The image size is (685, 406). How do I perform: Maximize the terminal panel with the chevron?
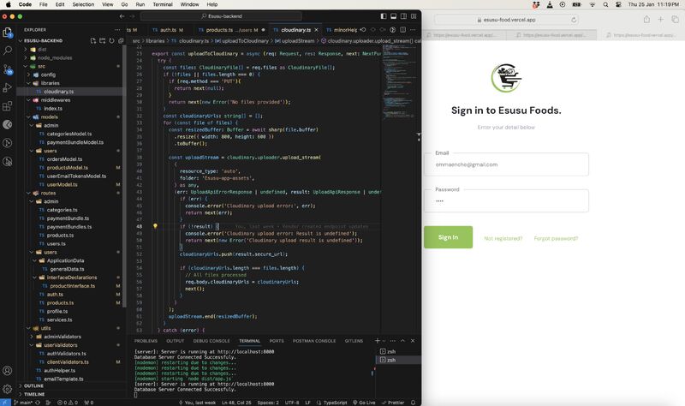coord(402,340)
